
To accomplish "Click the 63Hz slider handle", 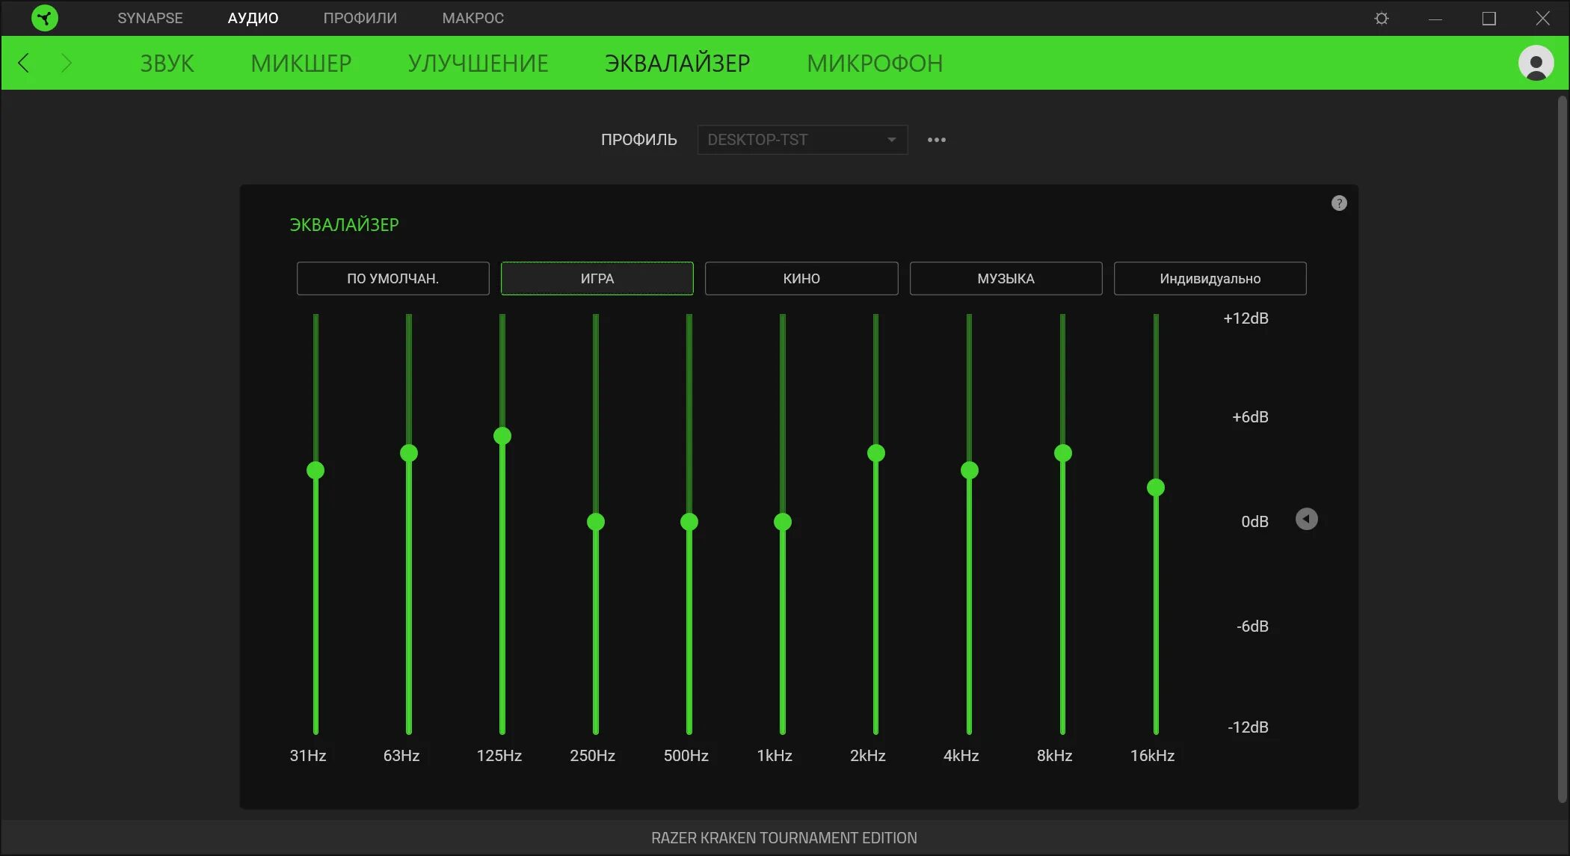I will [x=409, y=453].
